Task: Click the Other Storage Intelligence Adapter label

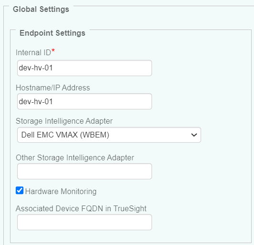Action: pos(75,157)
